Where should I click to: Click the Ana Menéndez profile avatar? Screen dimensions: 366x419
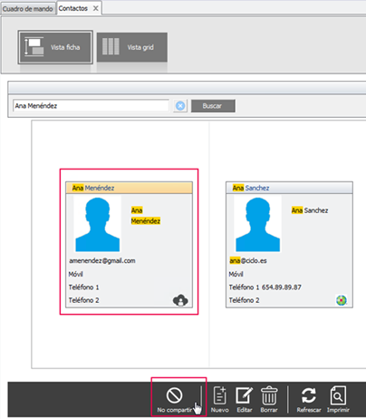[x=97, y=224]
